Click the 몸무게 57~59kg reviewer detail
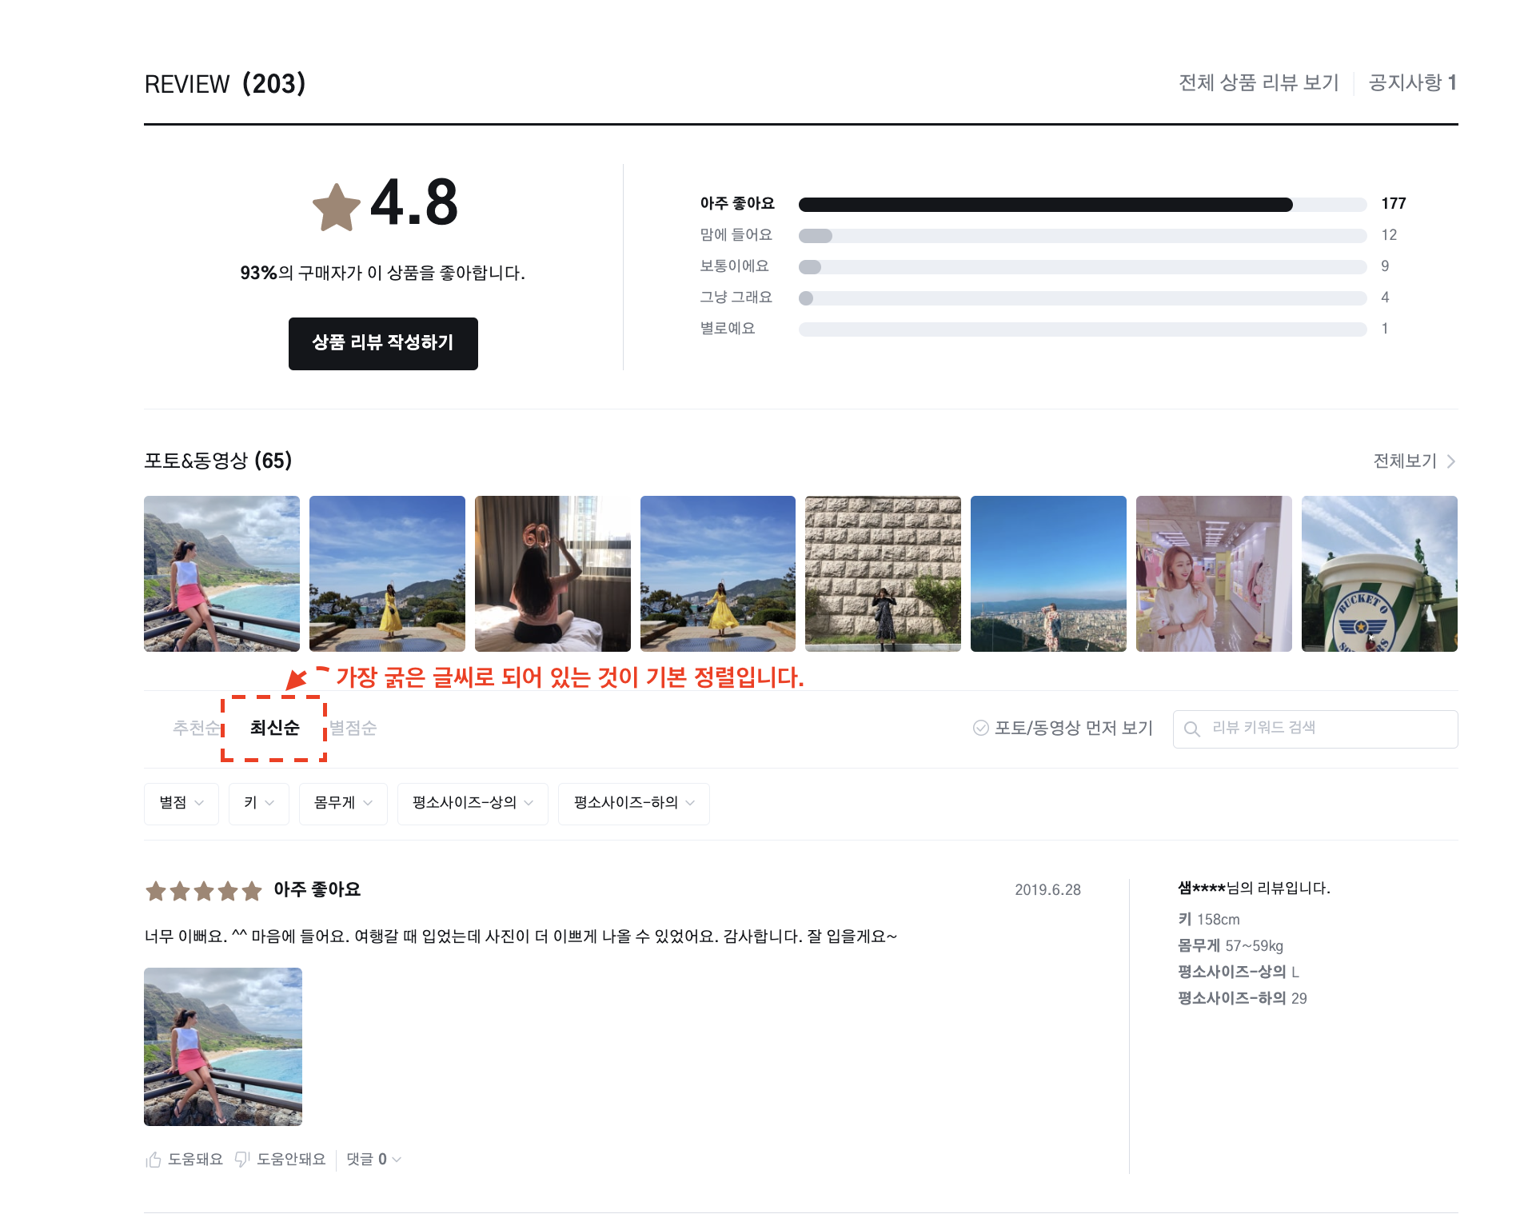1532x1230 pixels. [x=1231, y=946]
